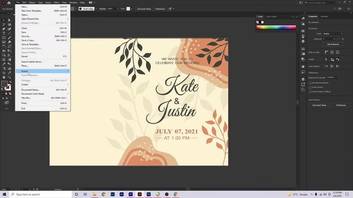Enable Use Preview Bounds checkbox

tap(310, 83)
